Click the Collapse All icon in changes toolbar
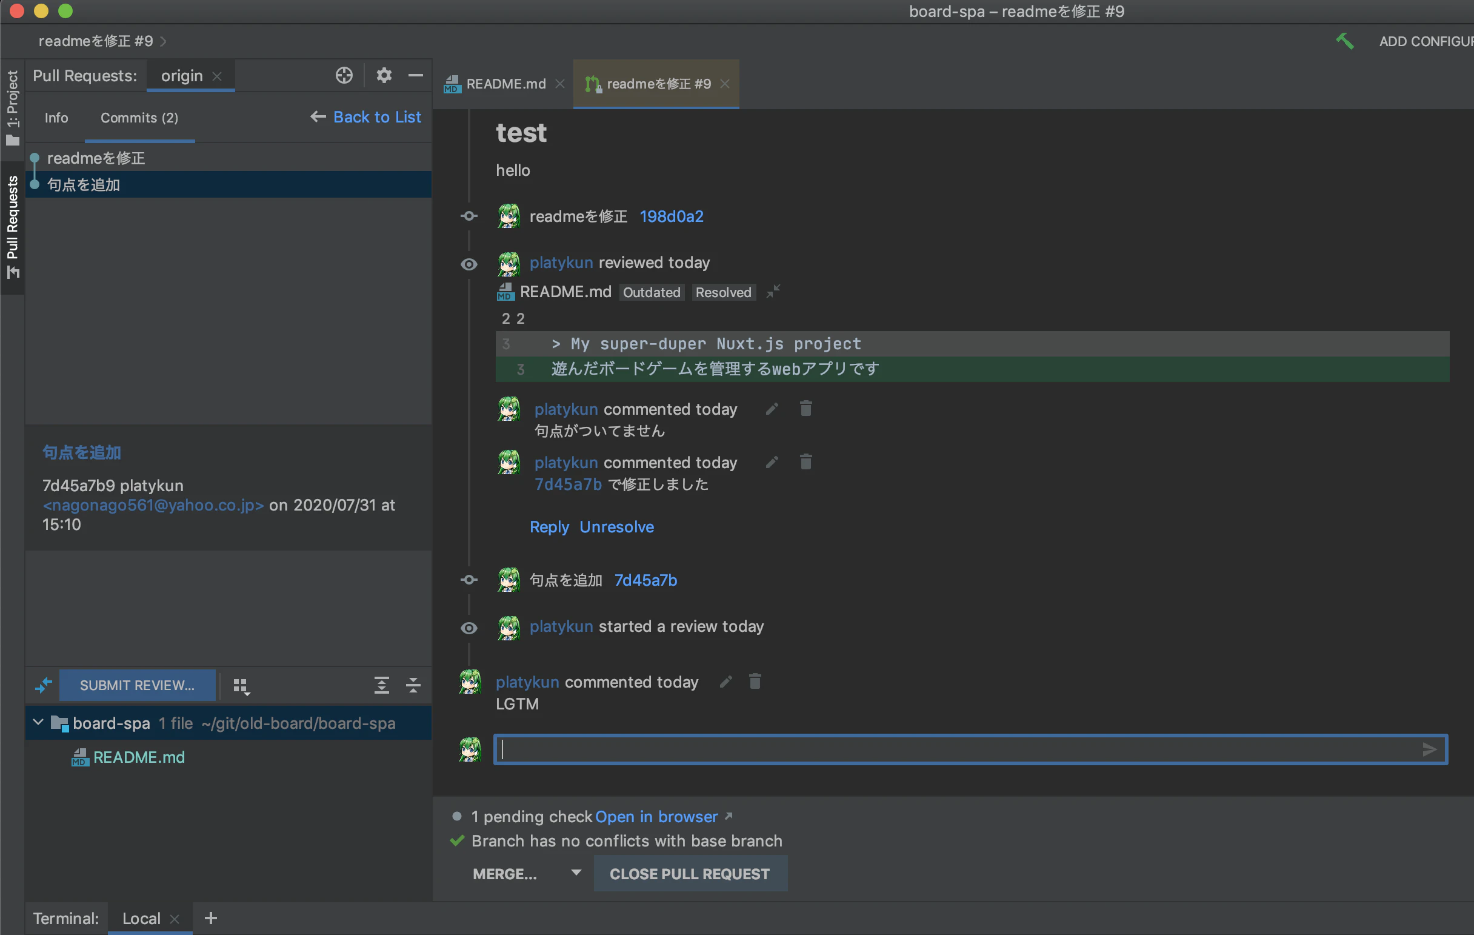 413,685
